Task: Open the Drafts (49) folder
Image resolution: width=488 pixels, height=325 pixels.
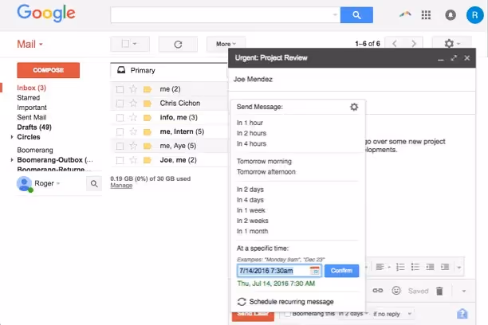Action: click(34, 127)
